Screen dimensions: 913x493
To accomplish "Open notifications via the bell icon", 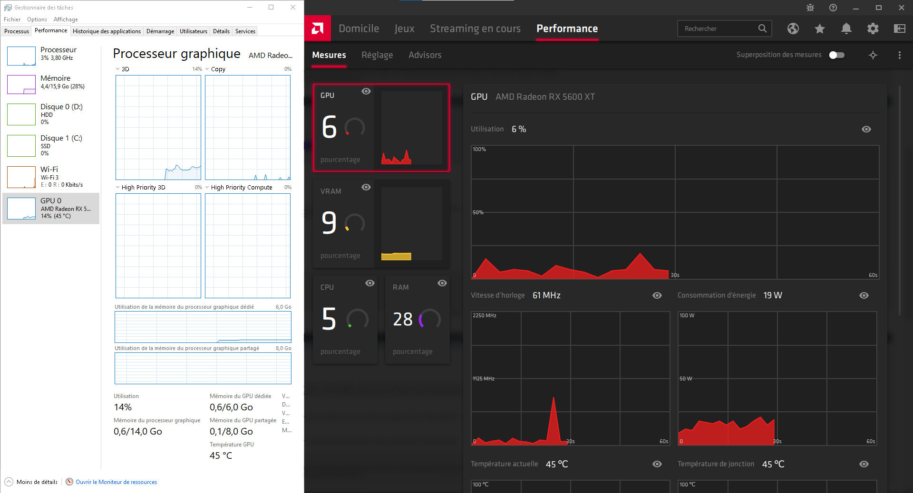I will pyautogui.click(x=846, y=28).
